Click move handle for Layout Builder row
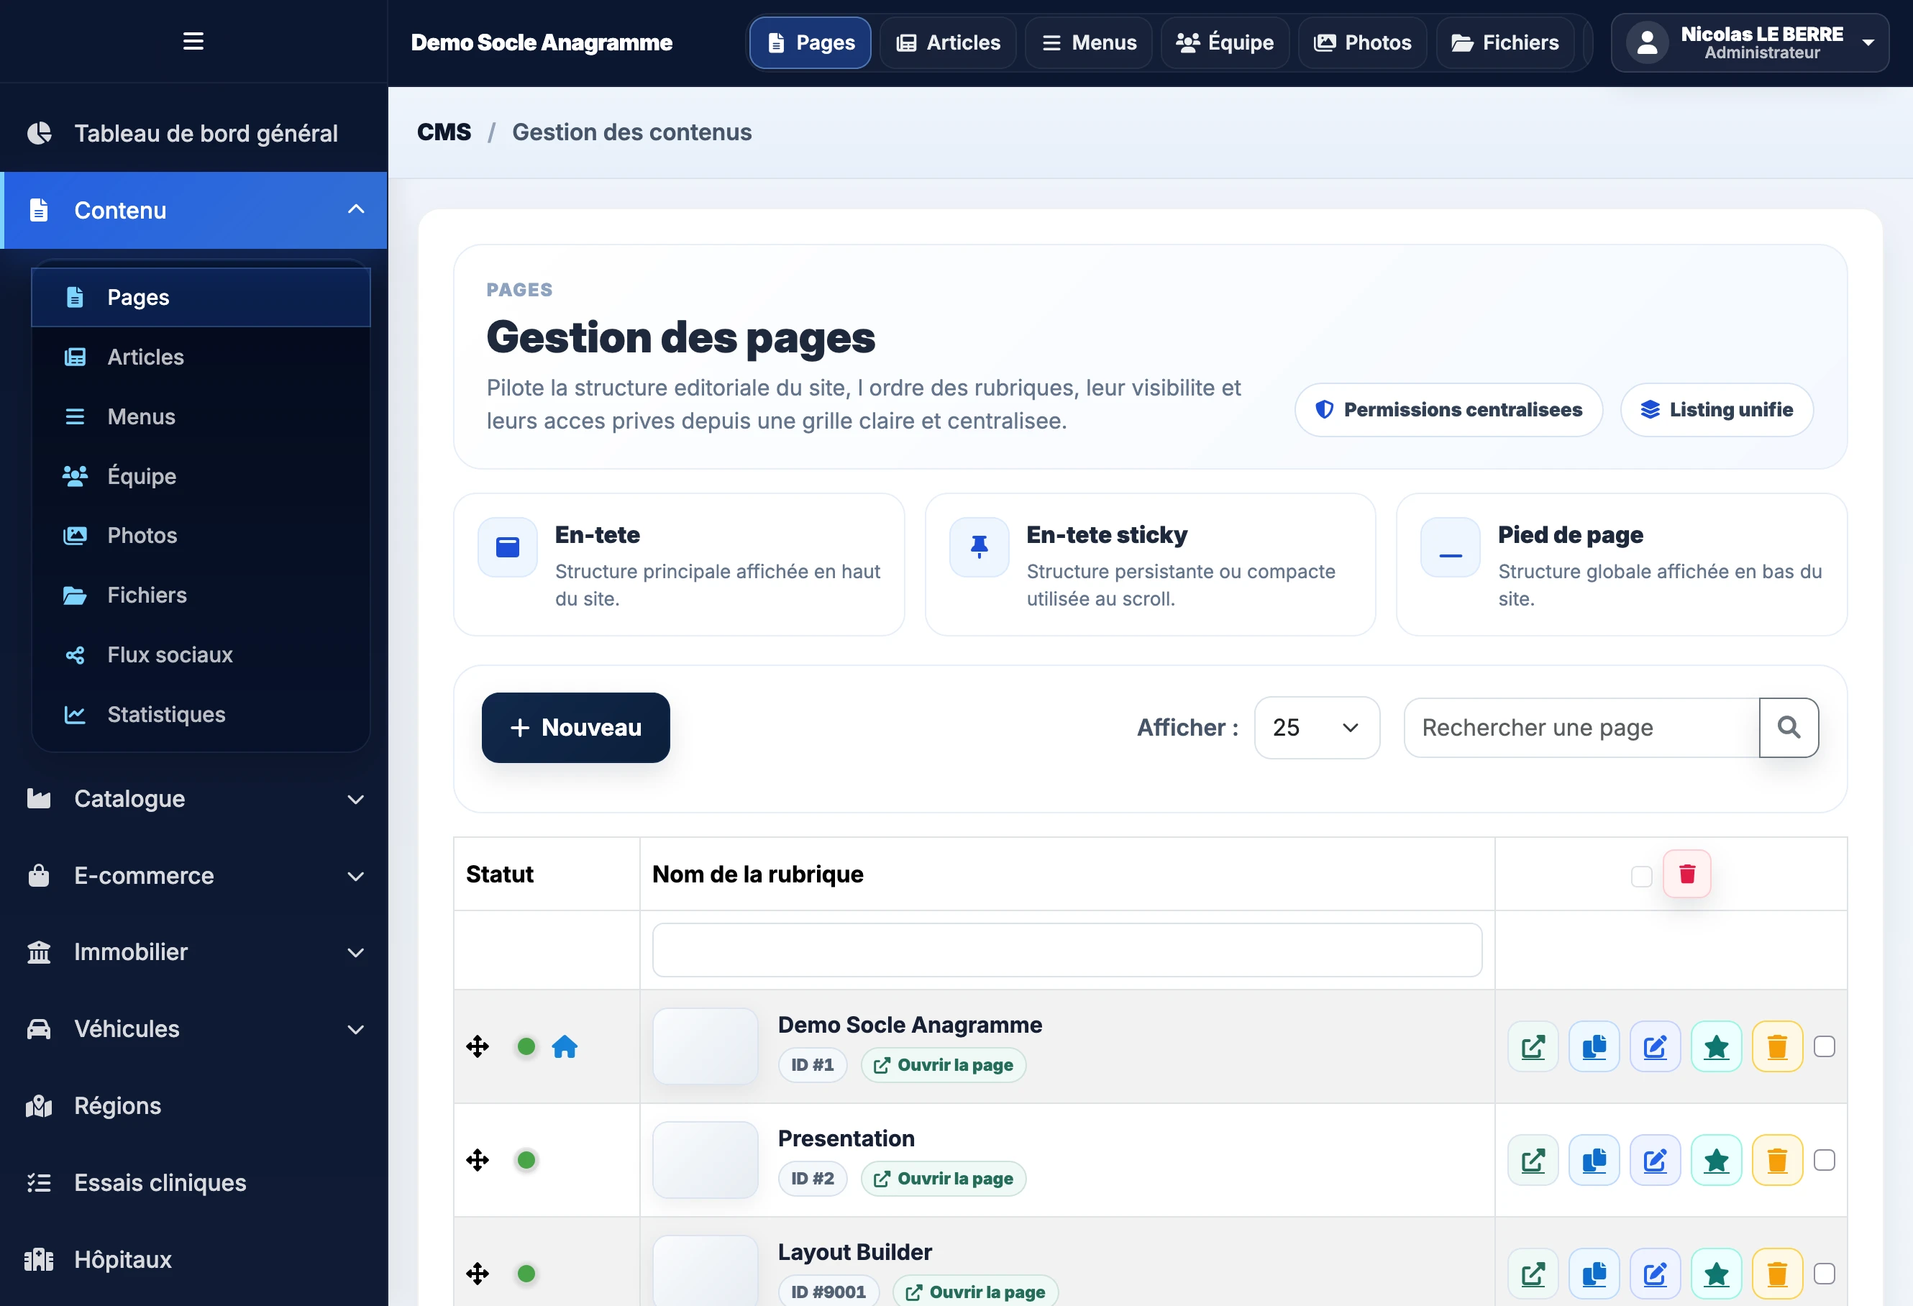 (x=478, y=1274)
